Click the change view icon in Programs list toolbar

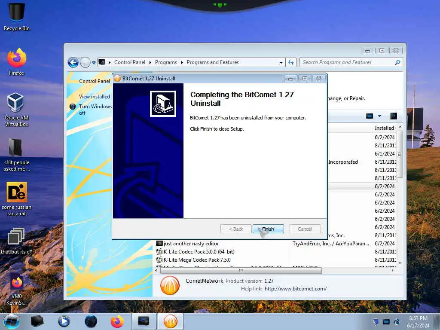(370, 116)
